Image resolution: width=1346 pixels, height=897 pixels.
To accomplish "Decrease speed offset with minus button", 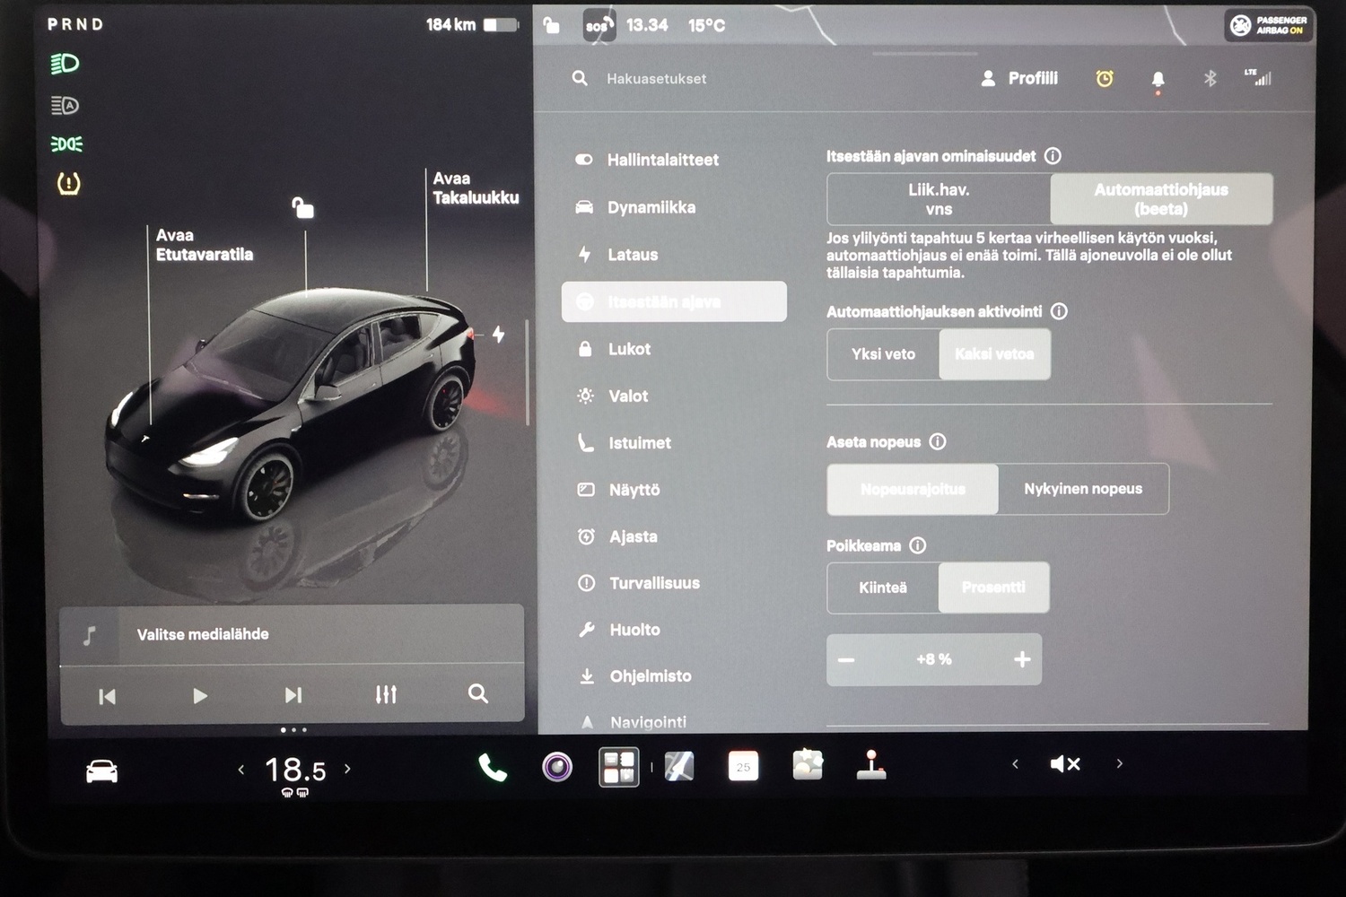I will [x=846, y=660].
